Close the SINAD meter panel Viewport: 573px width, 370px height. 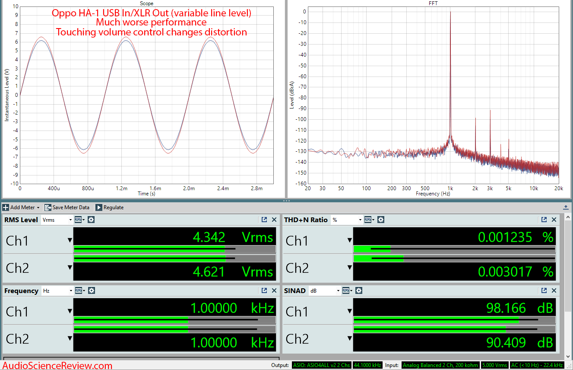[x=554, y=291]
